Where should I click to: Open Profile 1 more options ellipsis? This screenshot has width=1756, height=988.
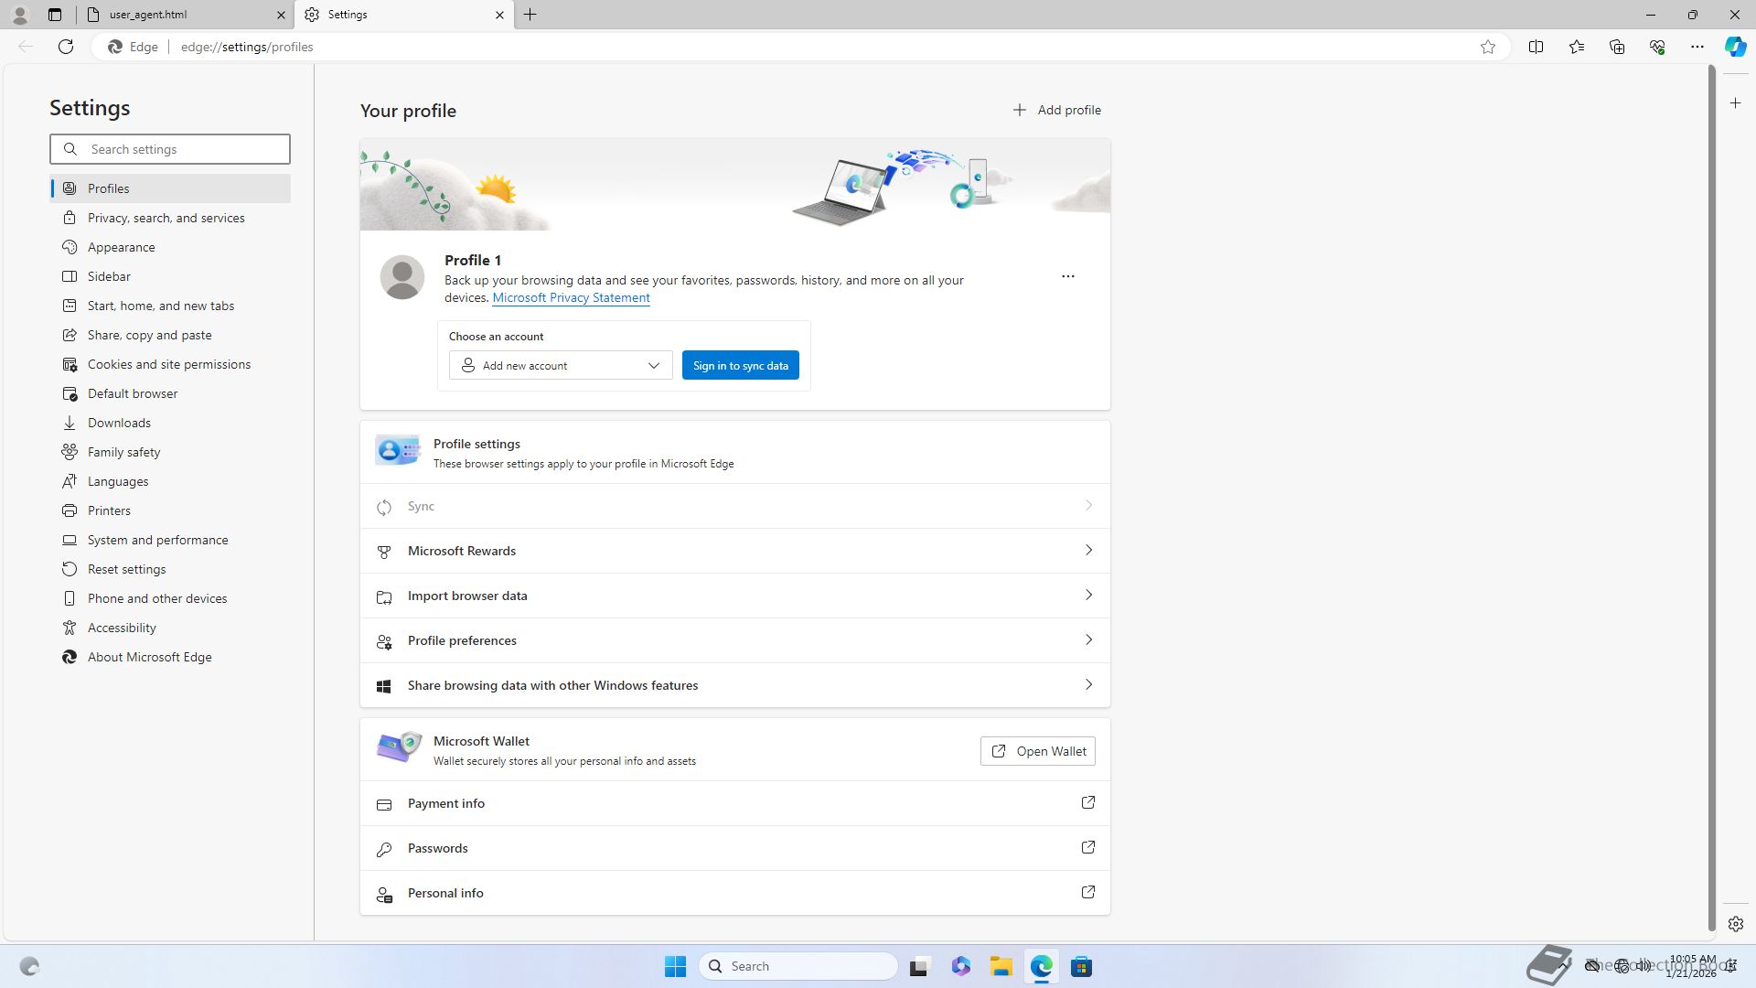pos(1067,276)
